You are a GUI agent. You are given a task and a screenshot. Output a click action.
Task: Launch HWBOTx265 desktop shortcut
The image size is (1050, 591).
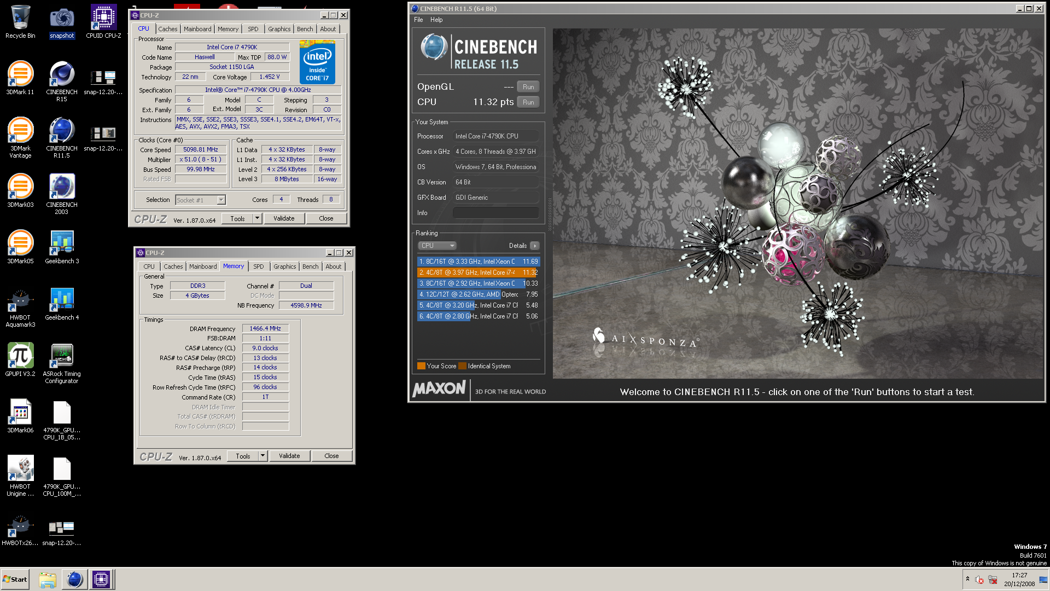pos(20,529)
